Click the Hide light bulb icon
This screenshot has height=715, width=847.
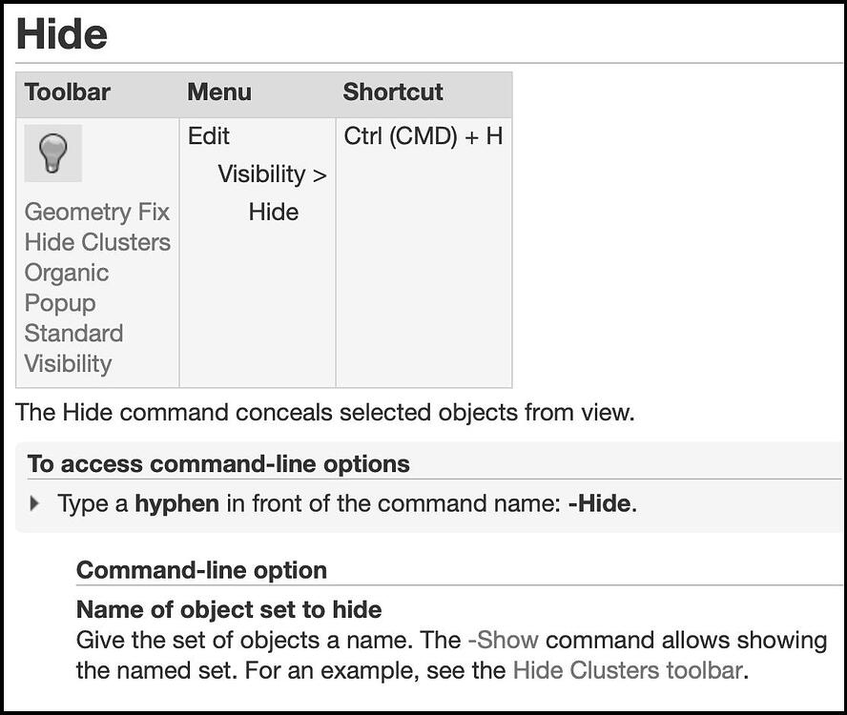tap(53, 153)
